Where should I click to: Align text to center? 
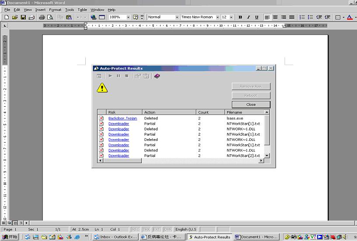pyautogui.click(x=275, y=17)
